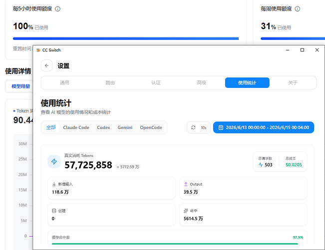Viewport: 325px width, 250px height.
Task: Click the activity pulse icon next to 503
Action: pos(261,165)
